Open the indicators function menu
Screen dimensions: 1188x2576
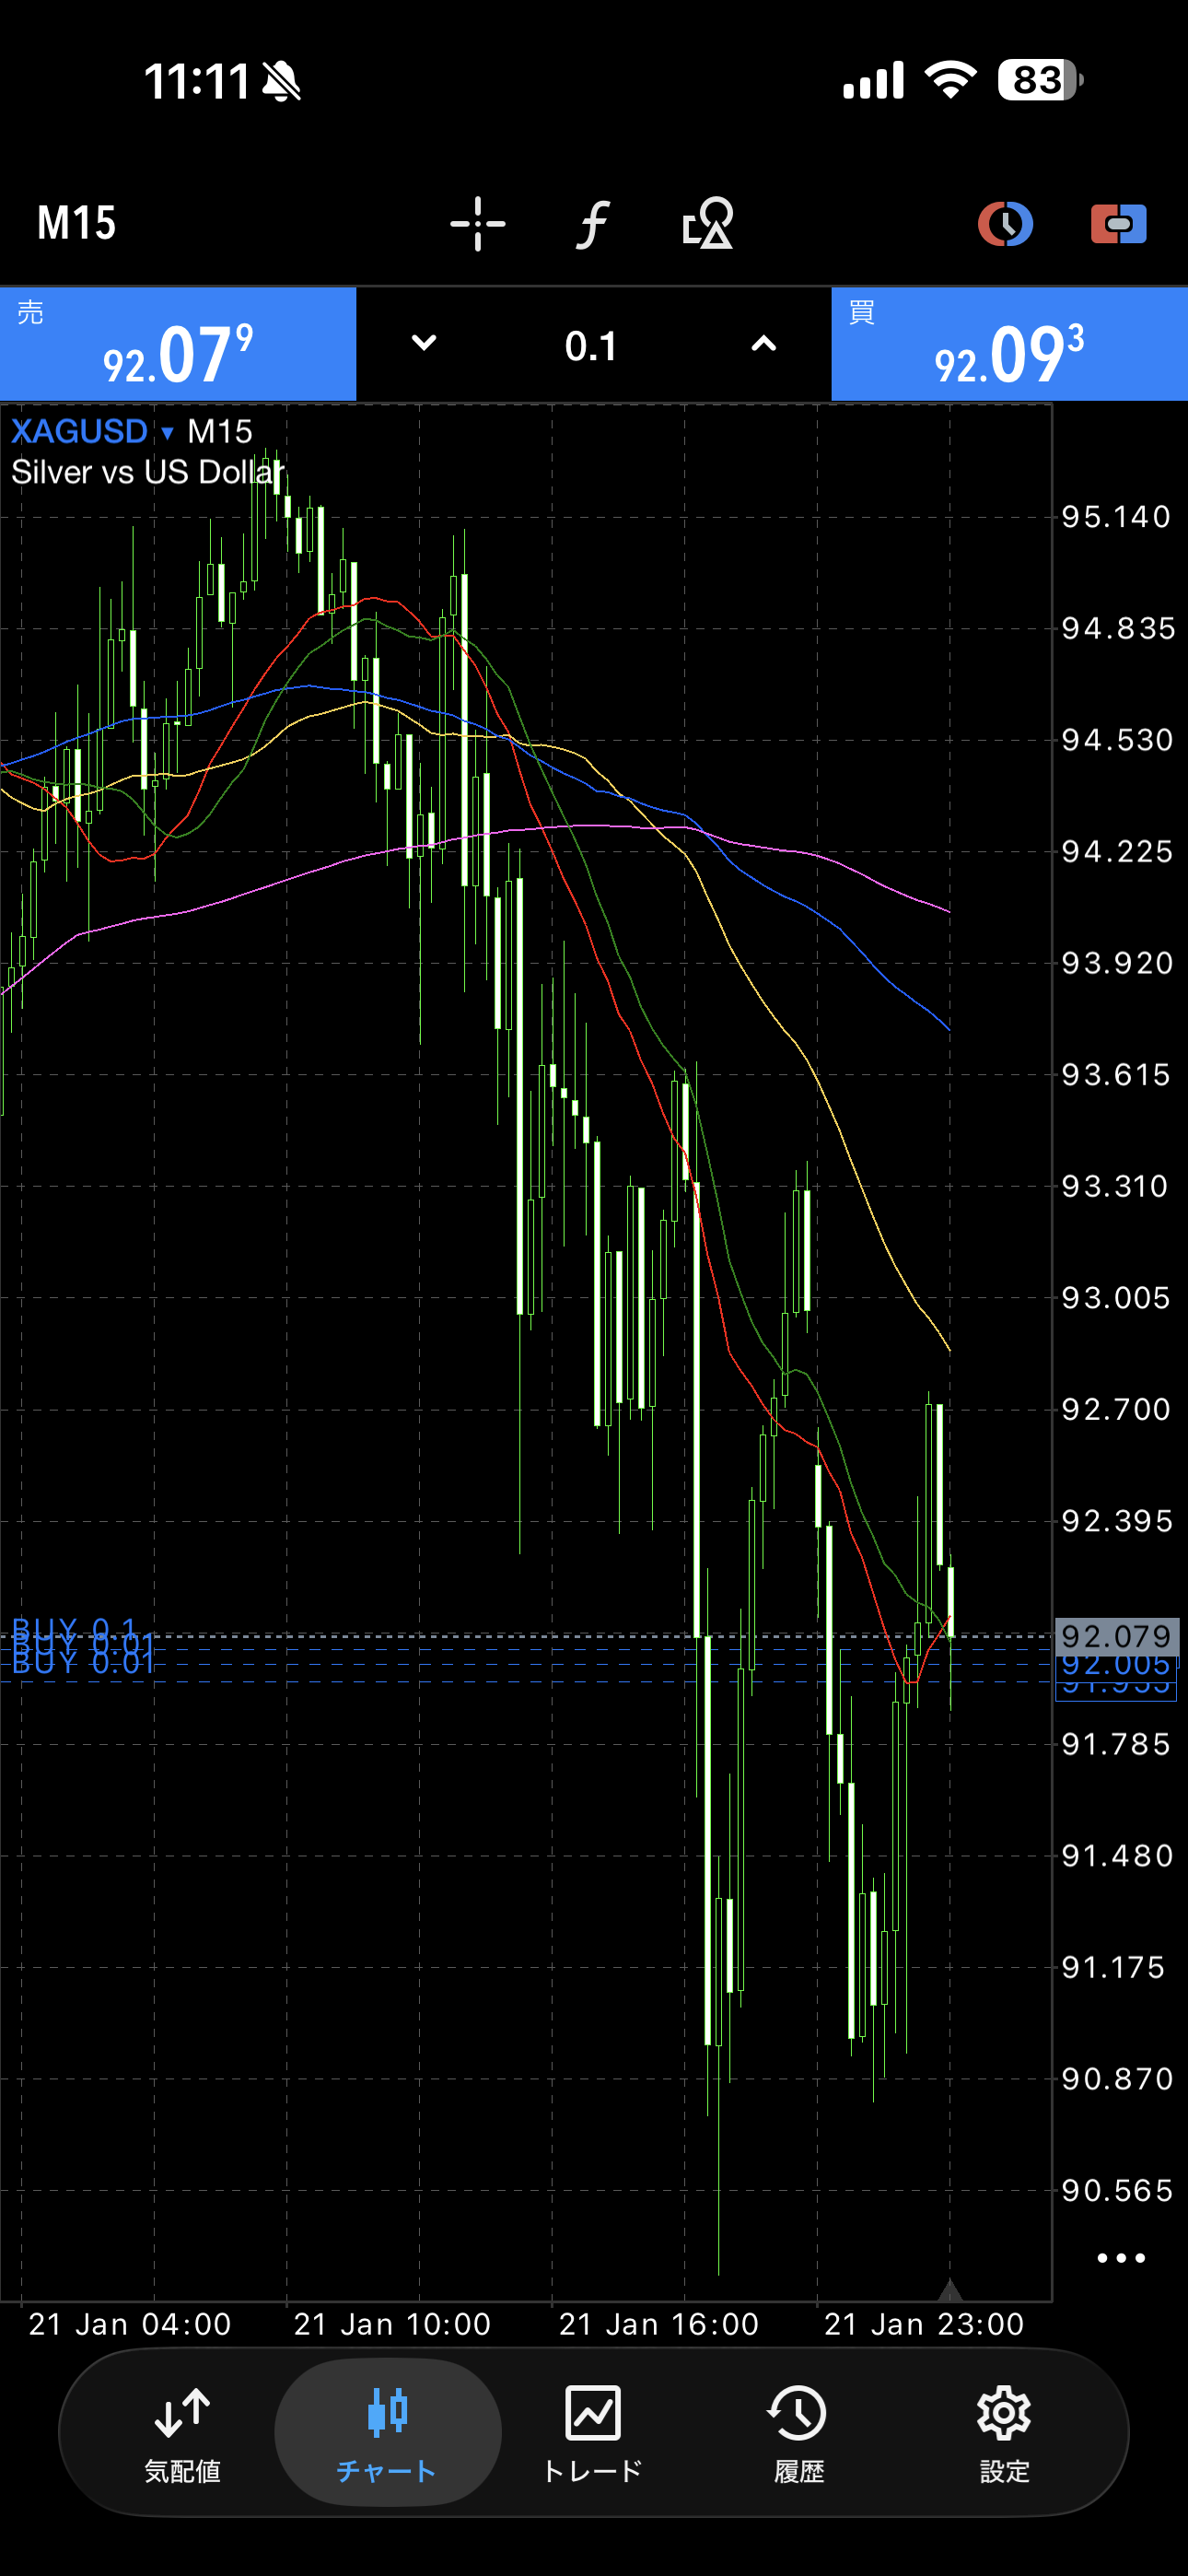[592, 223]
